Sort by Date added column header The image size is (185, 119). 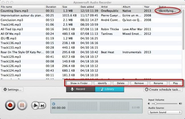point(90,7)
